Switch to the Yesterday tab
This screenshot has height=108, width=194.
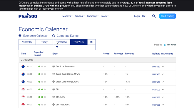[27, 42]
